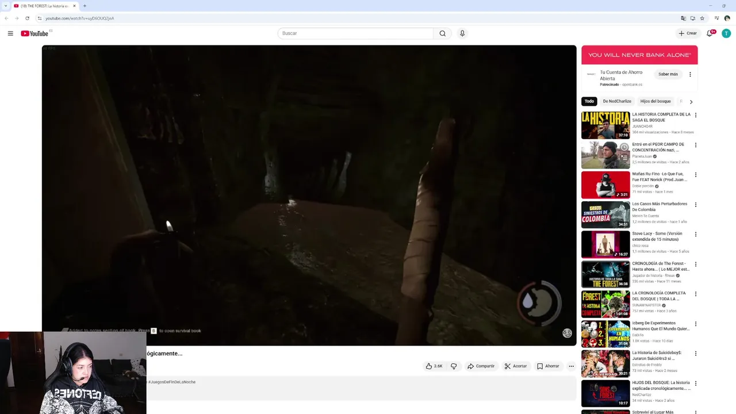Click Ahorrar to save the video

click(548, 366)
